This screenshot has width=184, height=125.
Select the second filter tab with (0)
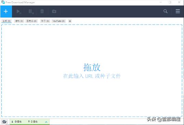(19, 21)
